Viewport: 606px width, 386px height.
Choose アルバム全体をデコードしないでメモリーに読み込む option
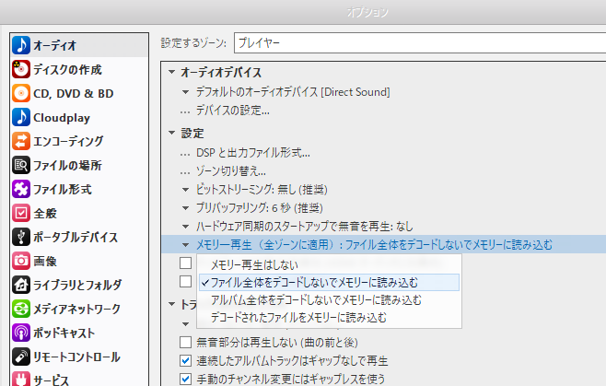pyautogui.click(x=330, y=300)
